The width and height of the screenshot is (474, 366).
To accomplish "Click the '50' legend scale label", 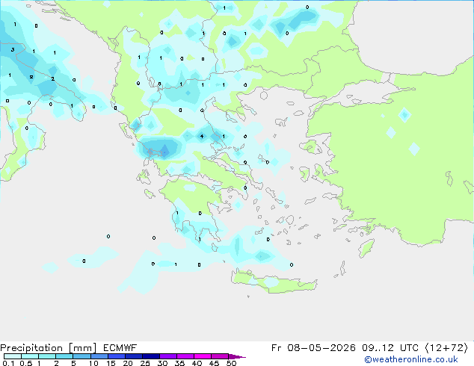I will [x=232, y=363].
